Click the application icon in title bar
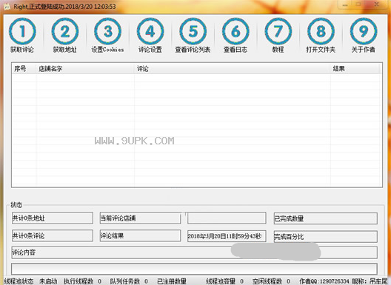391x285 pixels. coord(7,7)
